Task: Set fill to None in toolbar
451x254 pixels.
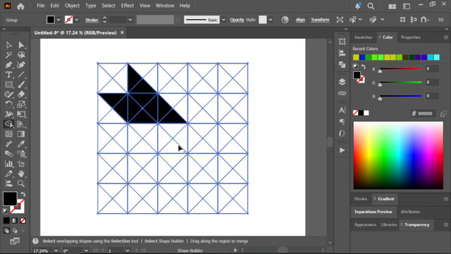Action: 23,221
